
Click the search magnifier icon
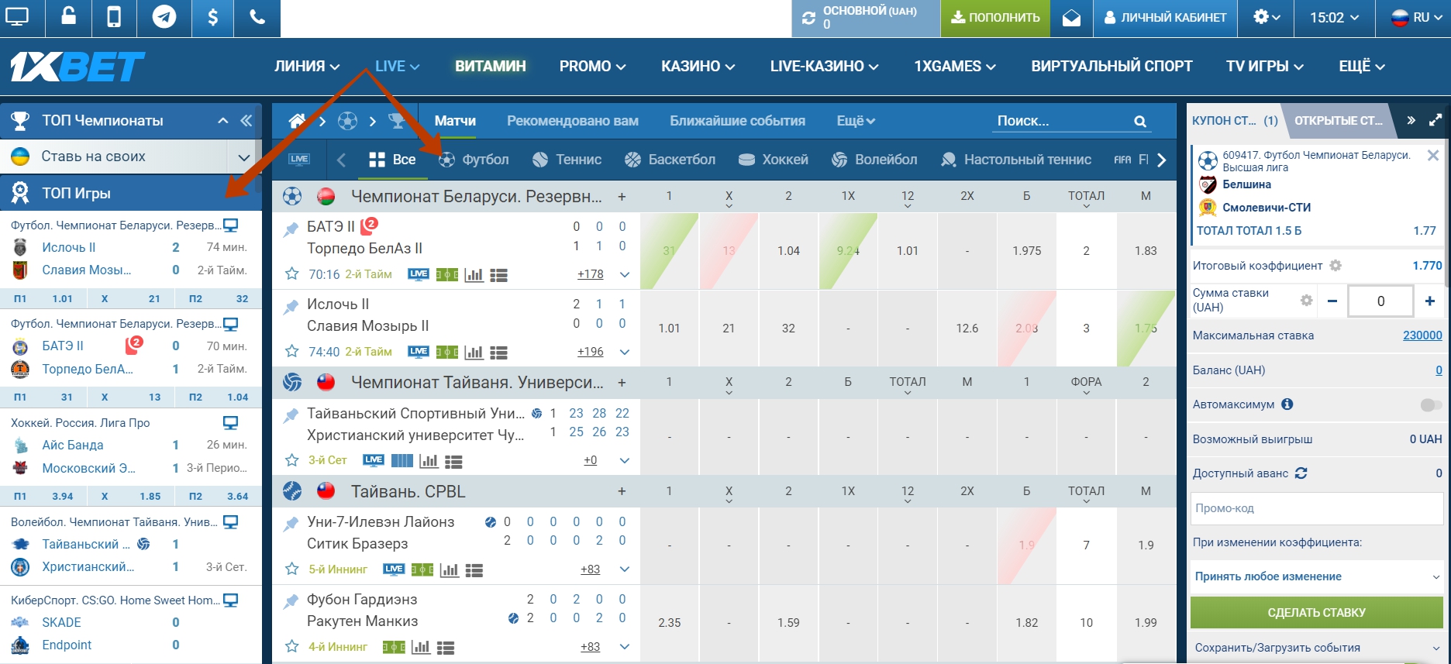click(1140, 121)
